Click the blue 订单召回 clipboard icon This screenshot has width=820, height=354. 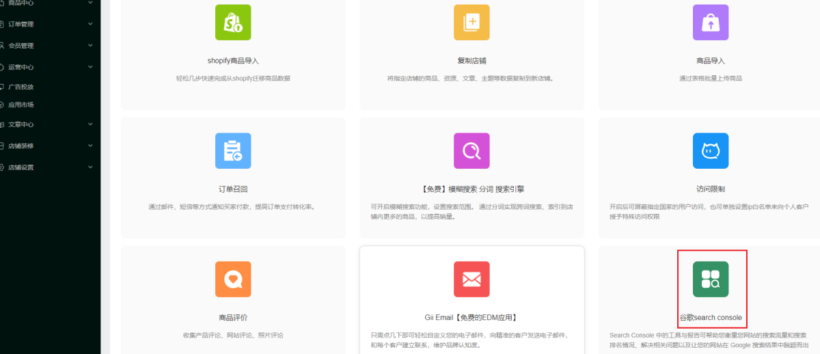tap(233, 151)
